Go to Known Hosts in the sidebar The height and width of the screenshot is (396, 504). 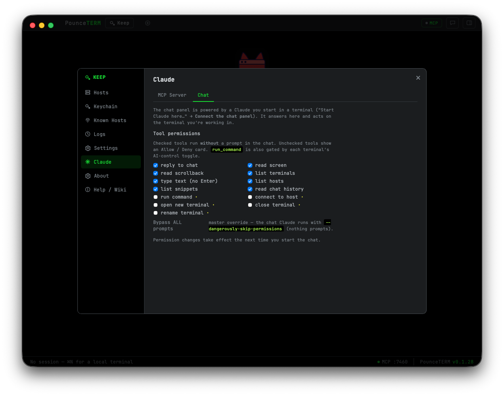(111, 121)
